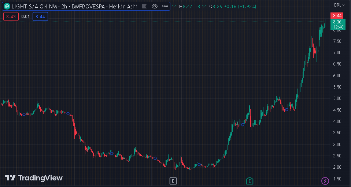This screenshot has width=351, height=187.
Task: Click the TradingView logo
Action: pos(34,178)
